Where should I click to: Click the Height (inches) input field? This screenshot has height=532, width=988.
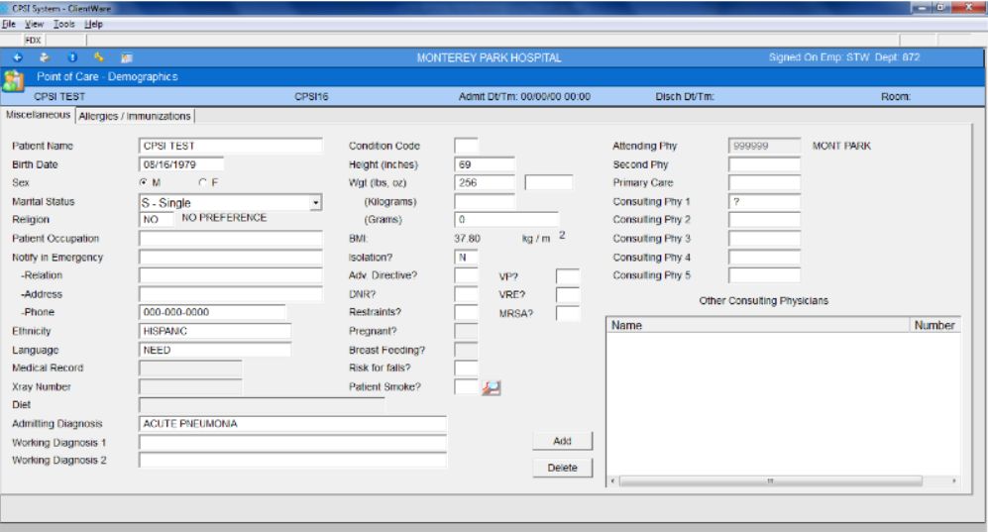coord(484,164)
